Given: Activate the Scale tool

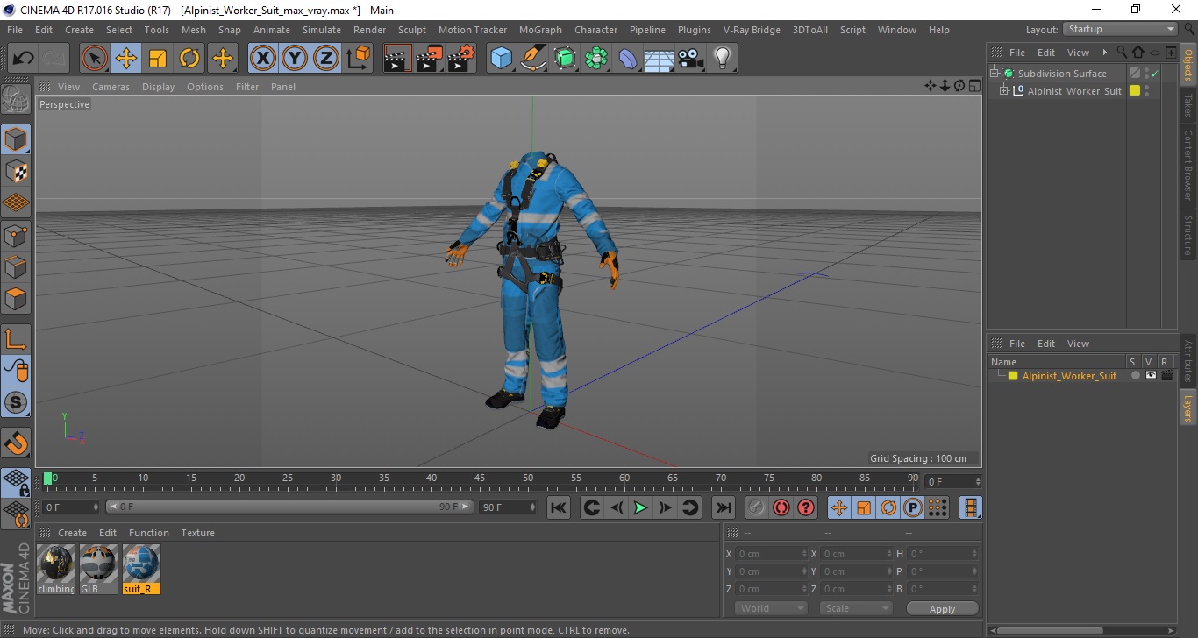Looking at the screenshot, I should [158, 59].
